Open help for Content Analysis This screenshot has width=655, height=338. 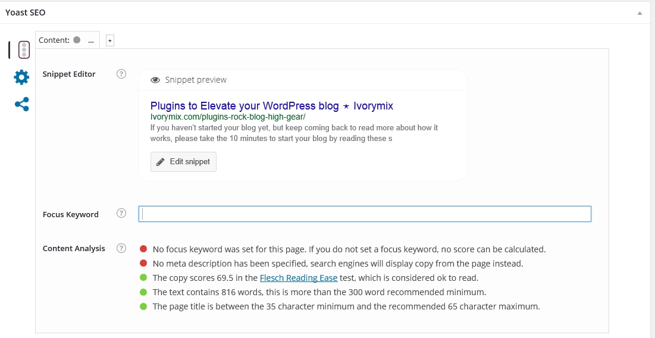coord(121,248)
